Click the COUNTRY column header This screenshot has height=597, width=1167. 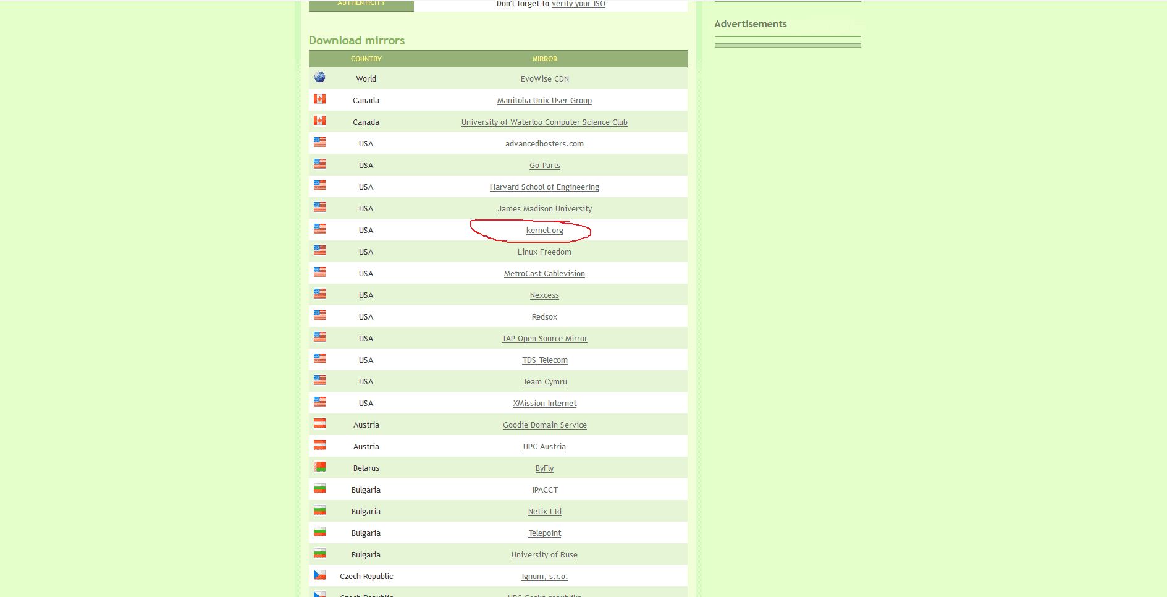(366, 58)
